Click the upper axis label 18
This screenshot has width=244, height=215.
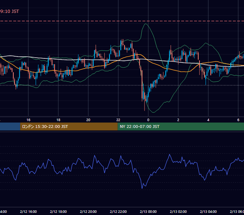point(58,120)
